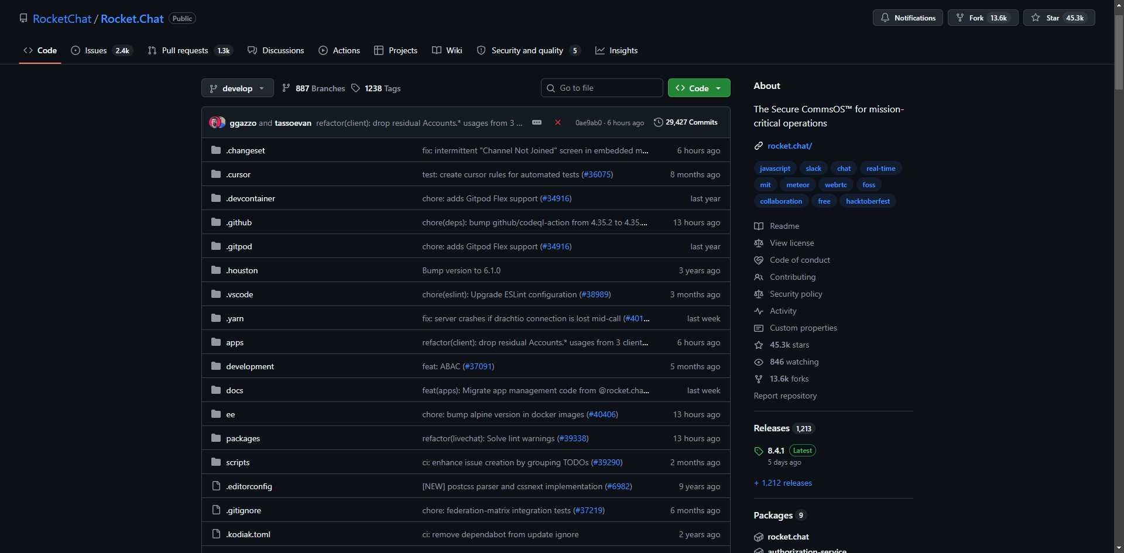Screen dimensions: 1124x553
Task: Open the + 1,212 releases link
Action: tap(783, 483)
